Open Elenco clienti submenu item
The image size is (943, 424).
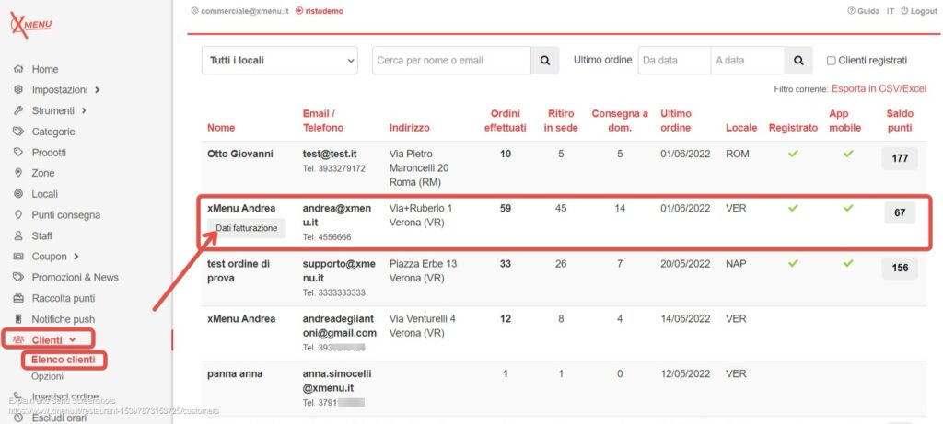point(63,360)
